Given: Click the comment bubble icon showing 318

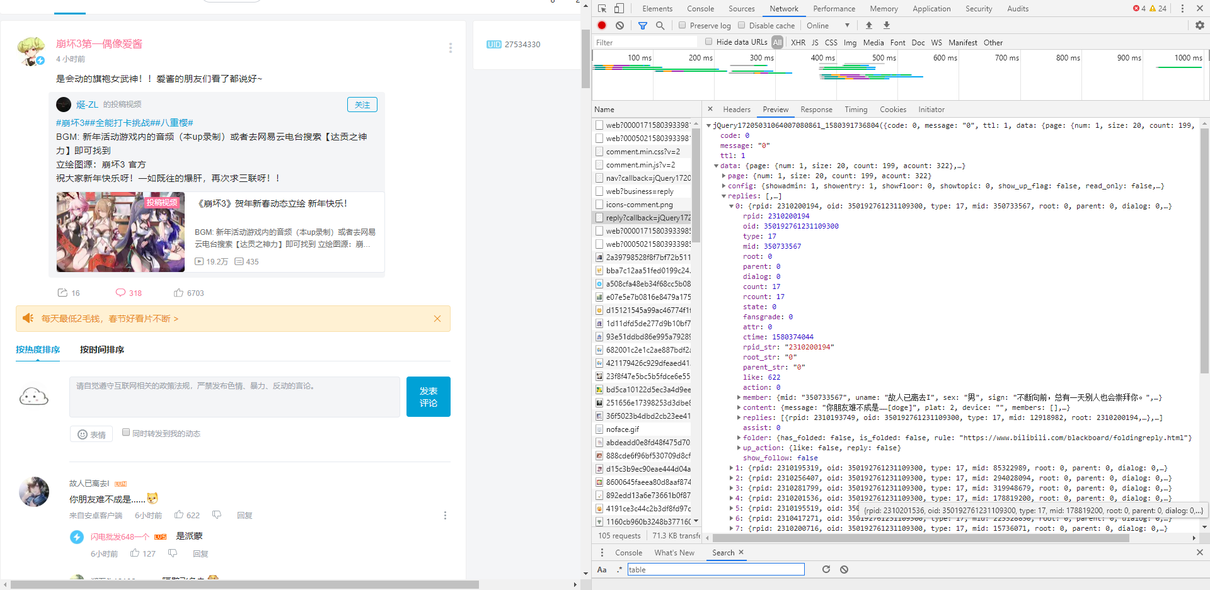Looking at the screenshot, I should (x=120, y=293).
